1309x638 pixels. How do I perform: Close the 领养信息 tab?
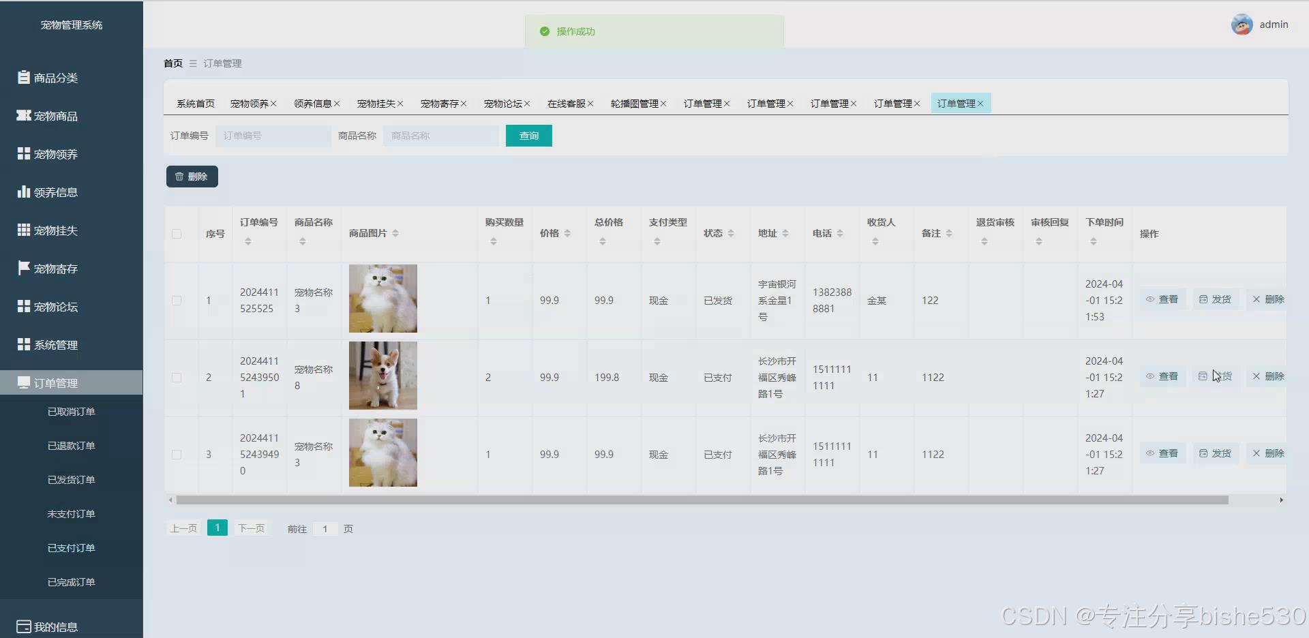[x=337, y=104]
